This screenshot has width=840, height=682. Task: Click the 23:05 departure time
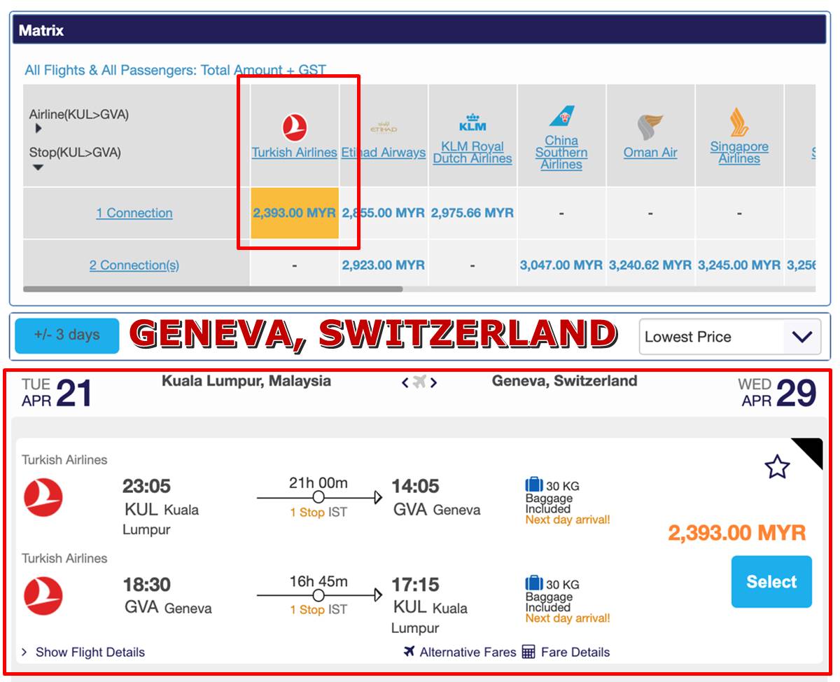coord(147,486)
